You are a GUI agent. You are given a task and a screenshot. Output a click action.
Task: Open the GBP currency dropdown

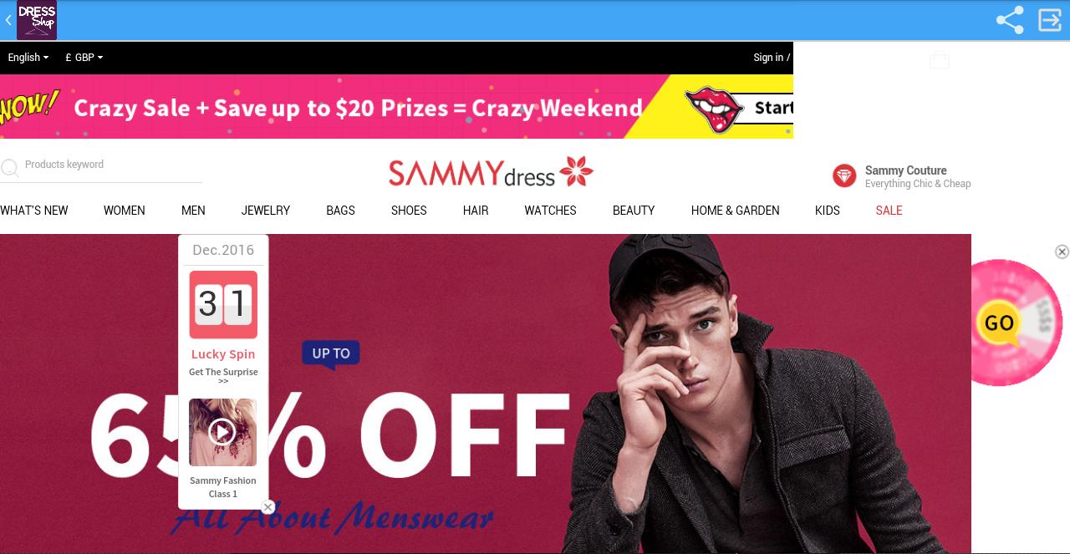[x=84, y=58]
